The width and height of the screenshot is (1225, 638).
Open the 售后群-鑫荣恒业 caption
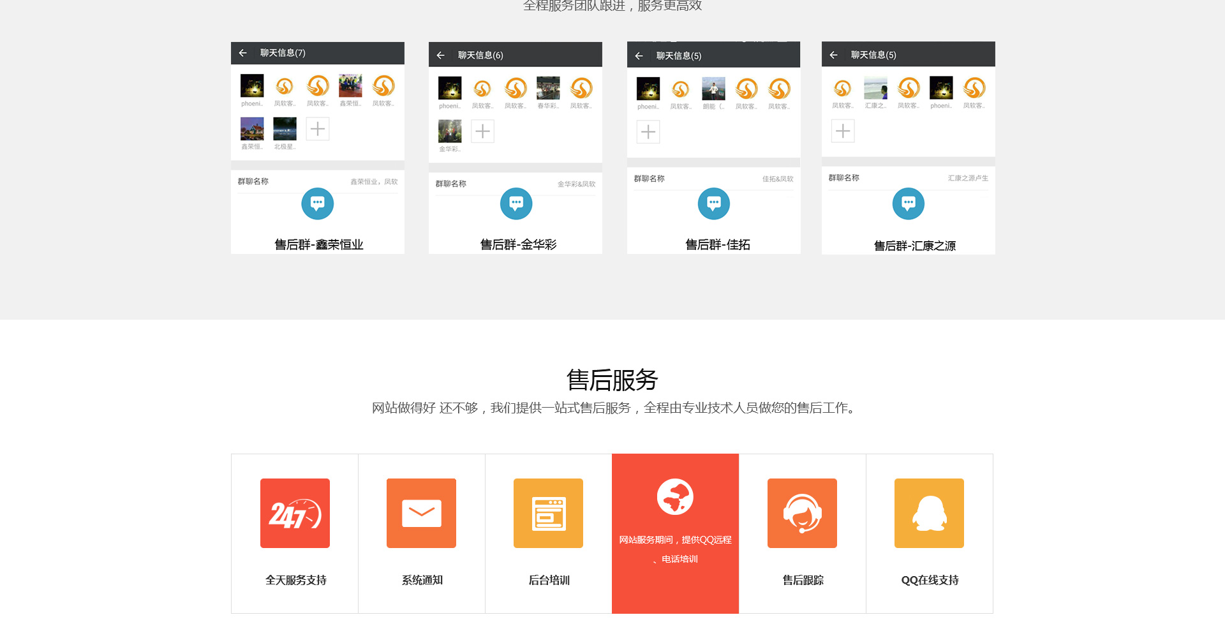pos(318,244)
